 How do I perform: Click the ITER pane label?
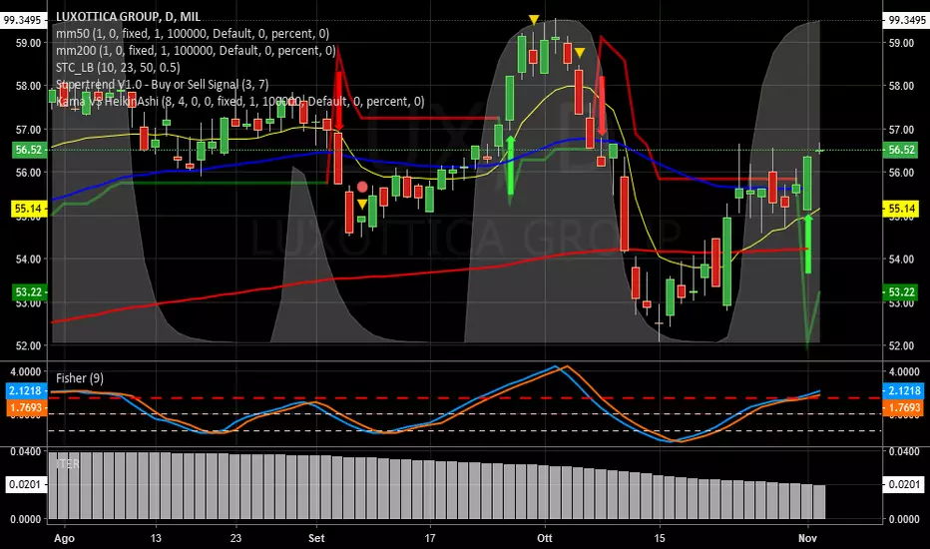67,463
